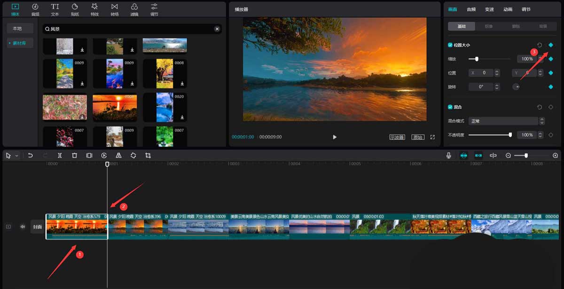
Task: Click the microphone record voiceover icon
Action: tap(449, 156)
